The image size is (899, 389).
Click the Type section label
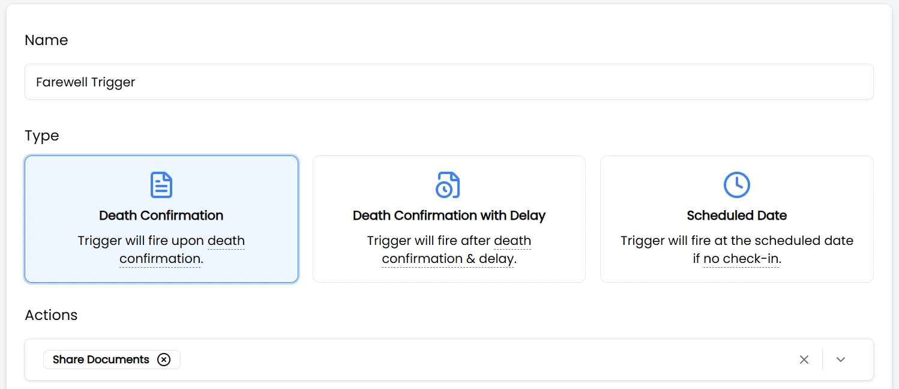[x=42, y=136]
